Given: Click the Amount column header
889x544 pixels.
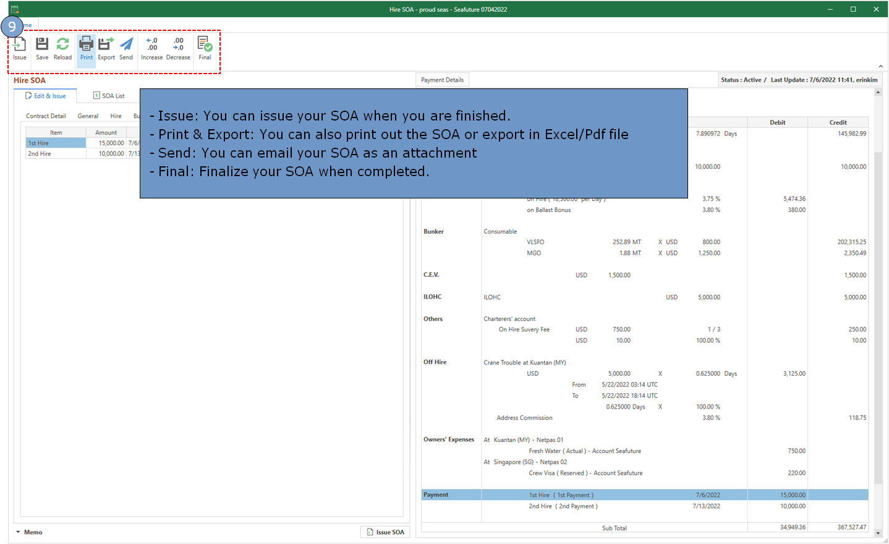Looking at the screenshot, I should tap(106, 132).
